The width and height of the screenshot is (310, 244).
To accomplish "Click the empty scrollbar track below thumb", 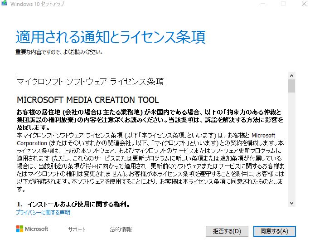I will pyautogui.click(x=291, y=146).
